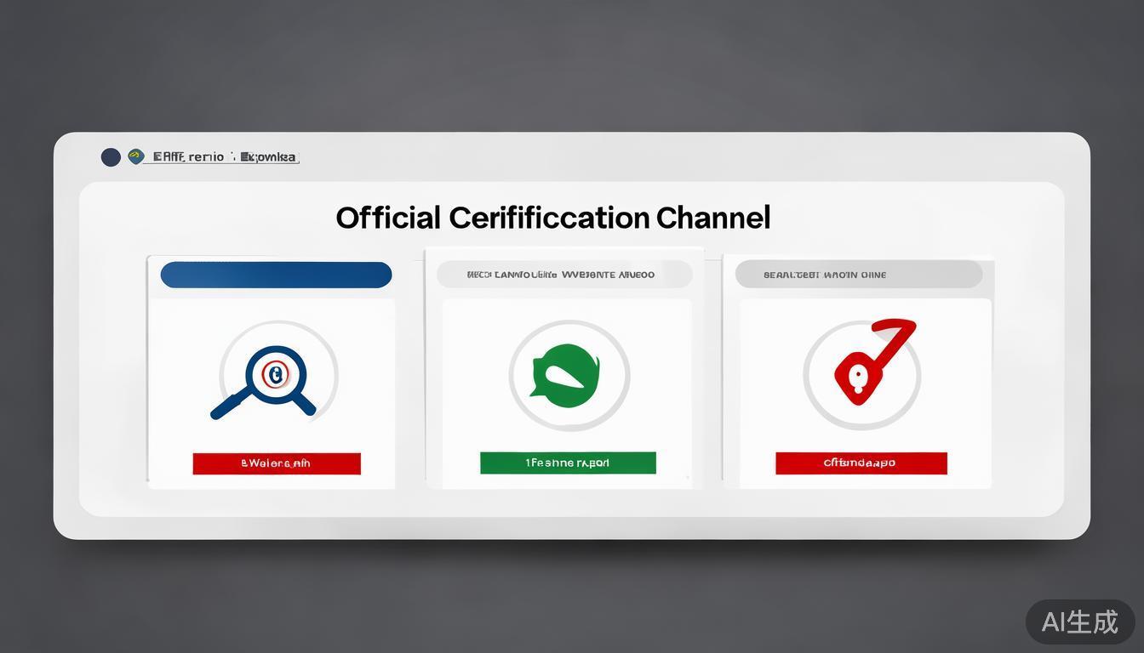Click the dark gray backdrop outside the window
Screen dimensions: 1144x653
tap(570, 68)
